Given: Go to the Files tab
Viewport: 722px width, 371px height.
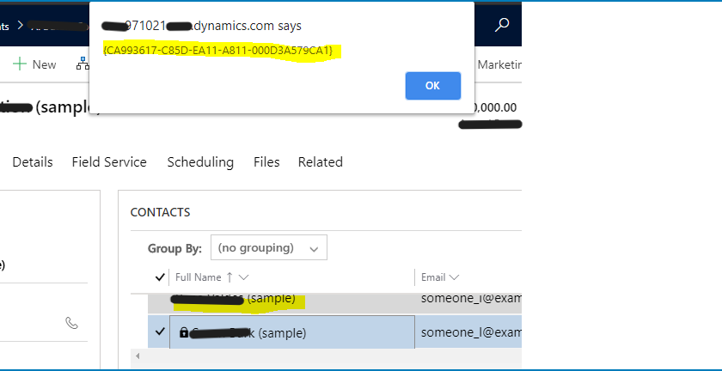Looking at the screenshot, I should (x=266, y=162).
